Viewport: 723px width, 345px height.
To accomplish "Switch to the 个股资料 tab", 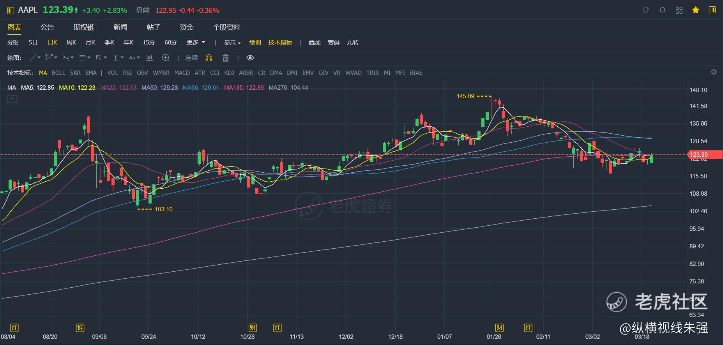I will [226, 27].
